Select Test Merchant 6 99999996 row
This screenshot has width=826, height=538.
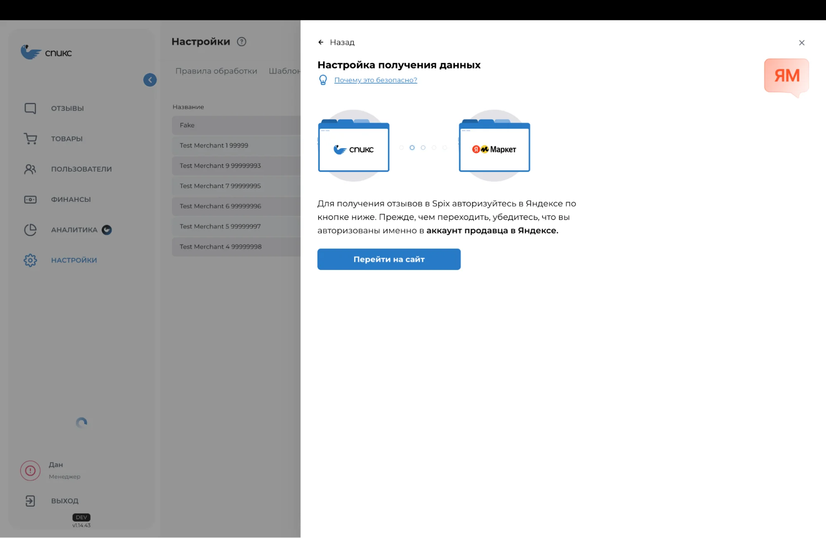click(x=236, y=206)
